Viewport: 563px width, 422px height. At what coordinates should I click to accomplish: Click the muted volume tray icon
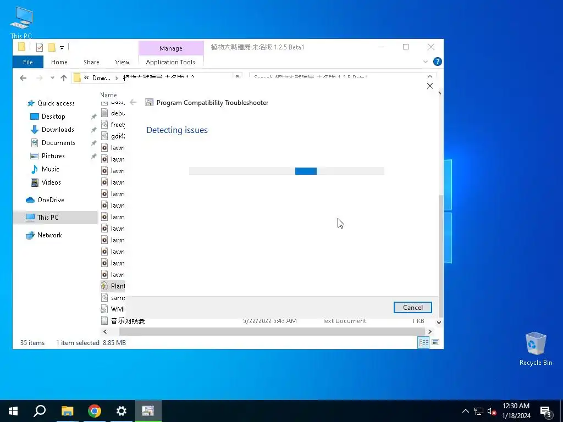click(492, 411)
